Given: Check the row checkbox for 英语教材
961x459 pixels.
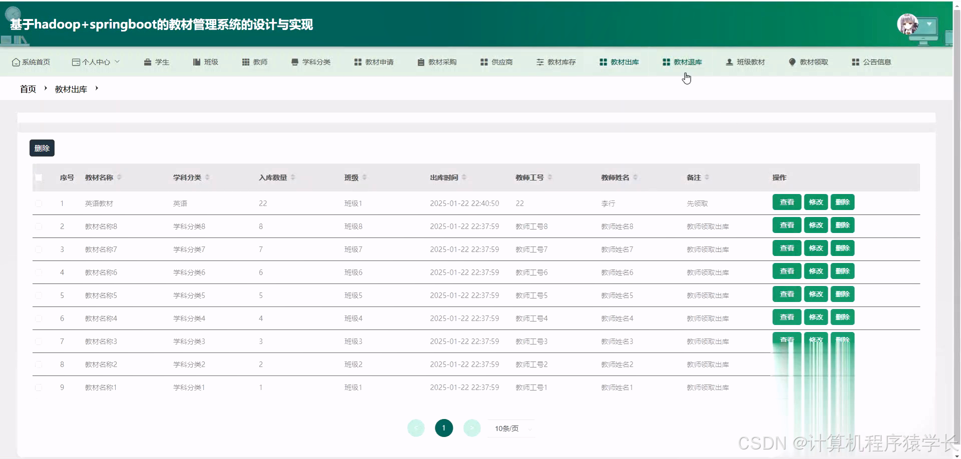Looking at the screenshot, I should (x=39, y=203).
